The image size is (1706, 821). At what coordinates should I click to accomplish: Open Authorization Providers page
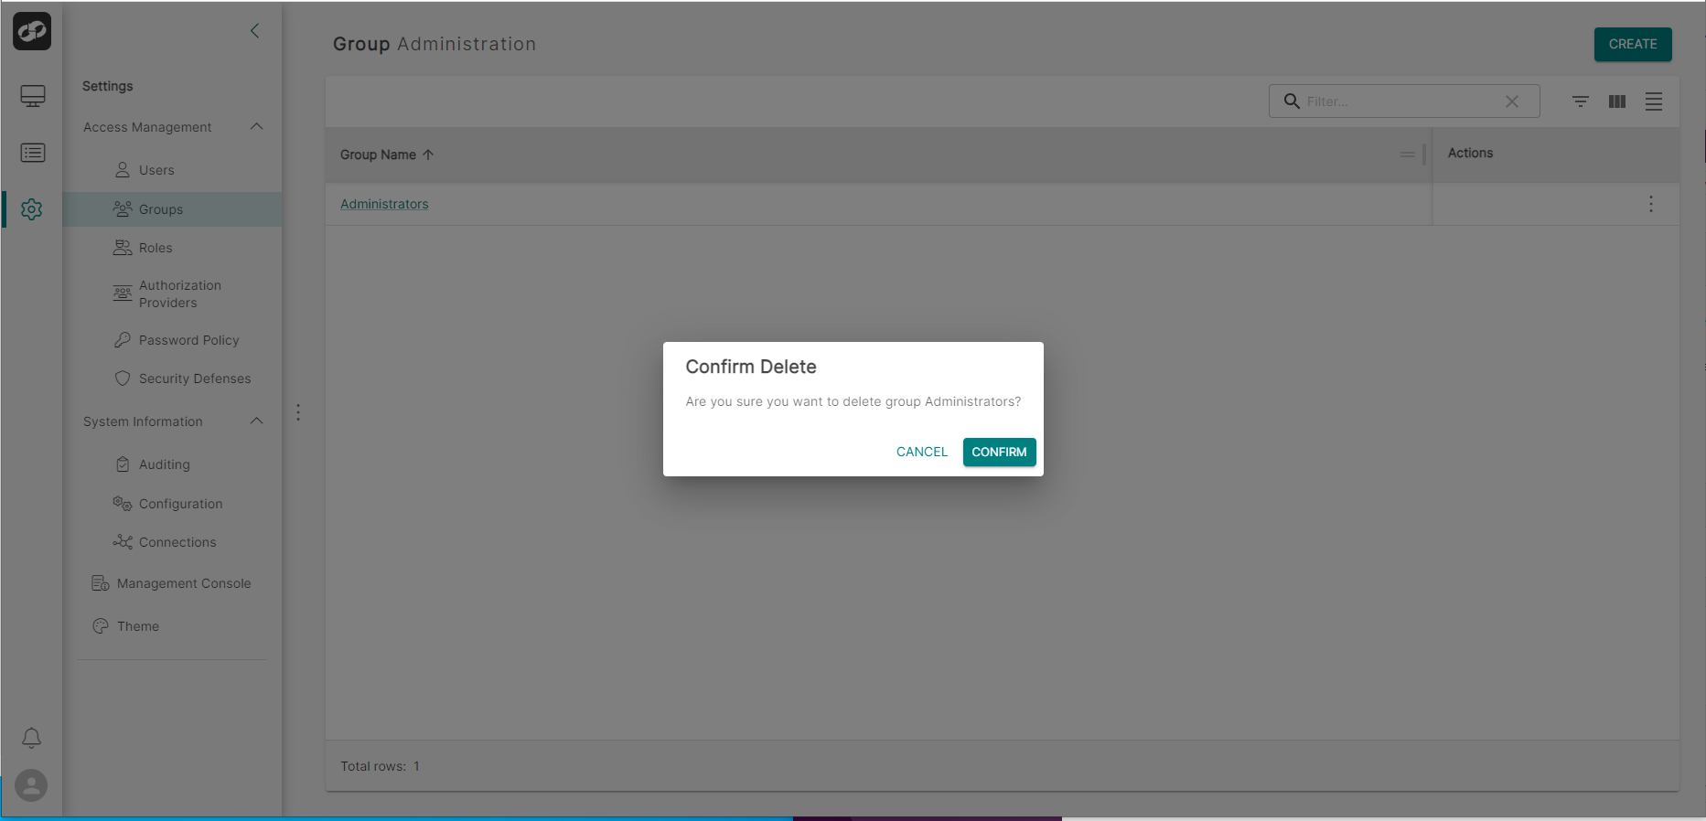click(180, 293)
